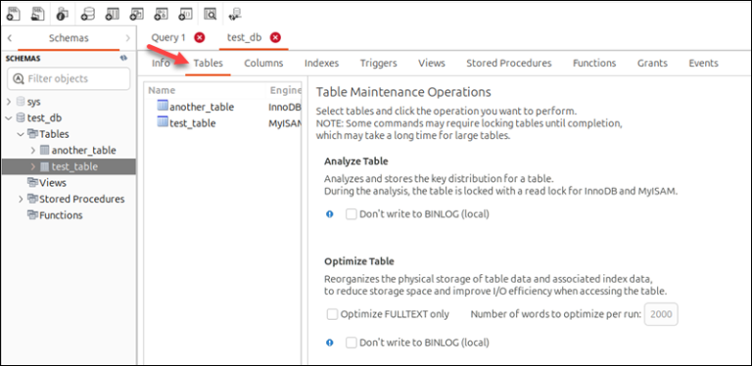Go to next sidebar panel arrow

click(x=127, y=38)
